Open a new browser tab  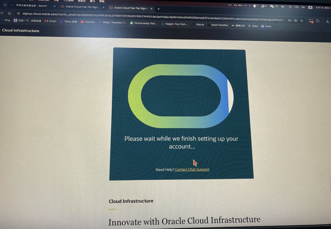(x=159, y=9)
